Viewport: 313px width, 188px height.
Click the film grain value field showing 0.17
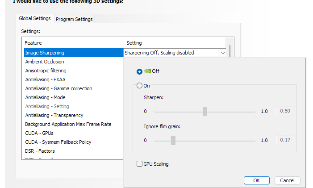tap(285, 140)
